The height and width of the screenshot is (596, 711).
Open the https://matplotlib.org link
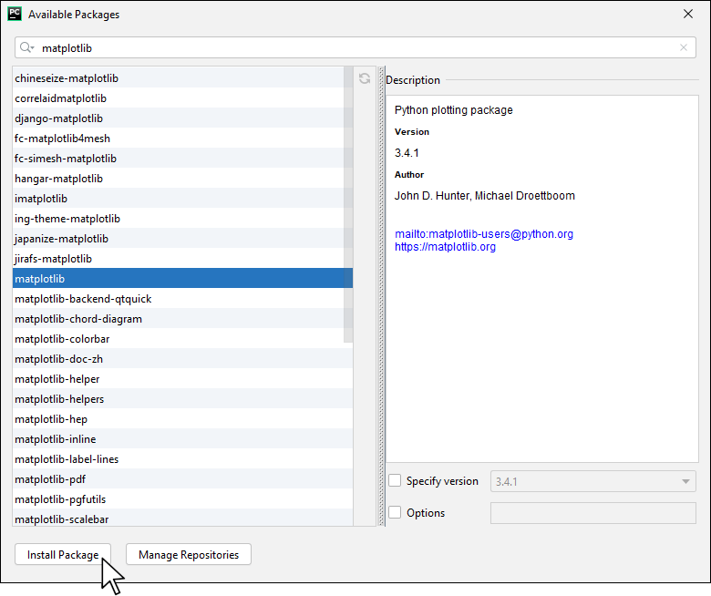[x=445, y=247]
